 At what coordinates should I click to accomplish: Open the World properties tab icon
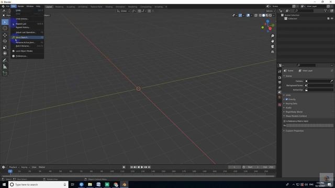click(x=280, y=97)
